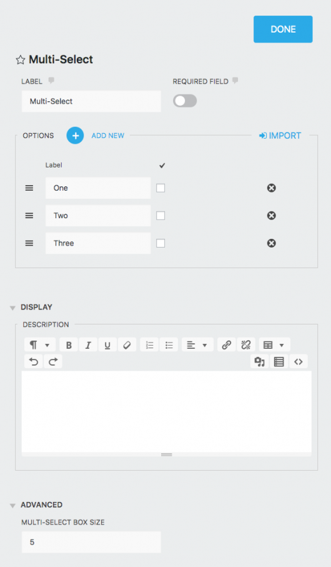Toggle italic formatting in description editor
Screen dimensions: 331x567
pyautogui.click(x=88, y=345)
